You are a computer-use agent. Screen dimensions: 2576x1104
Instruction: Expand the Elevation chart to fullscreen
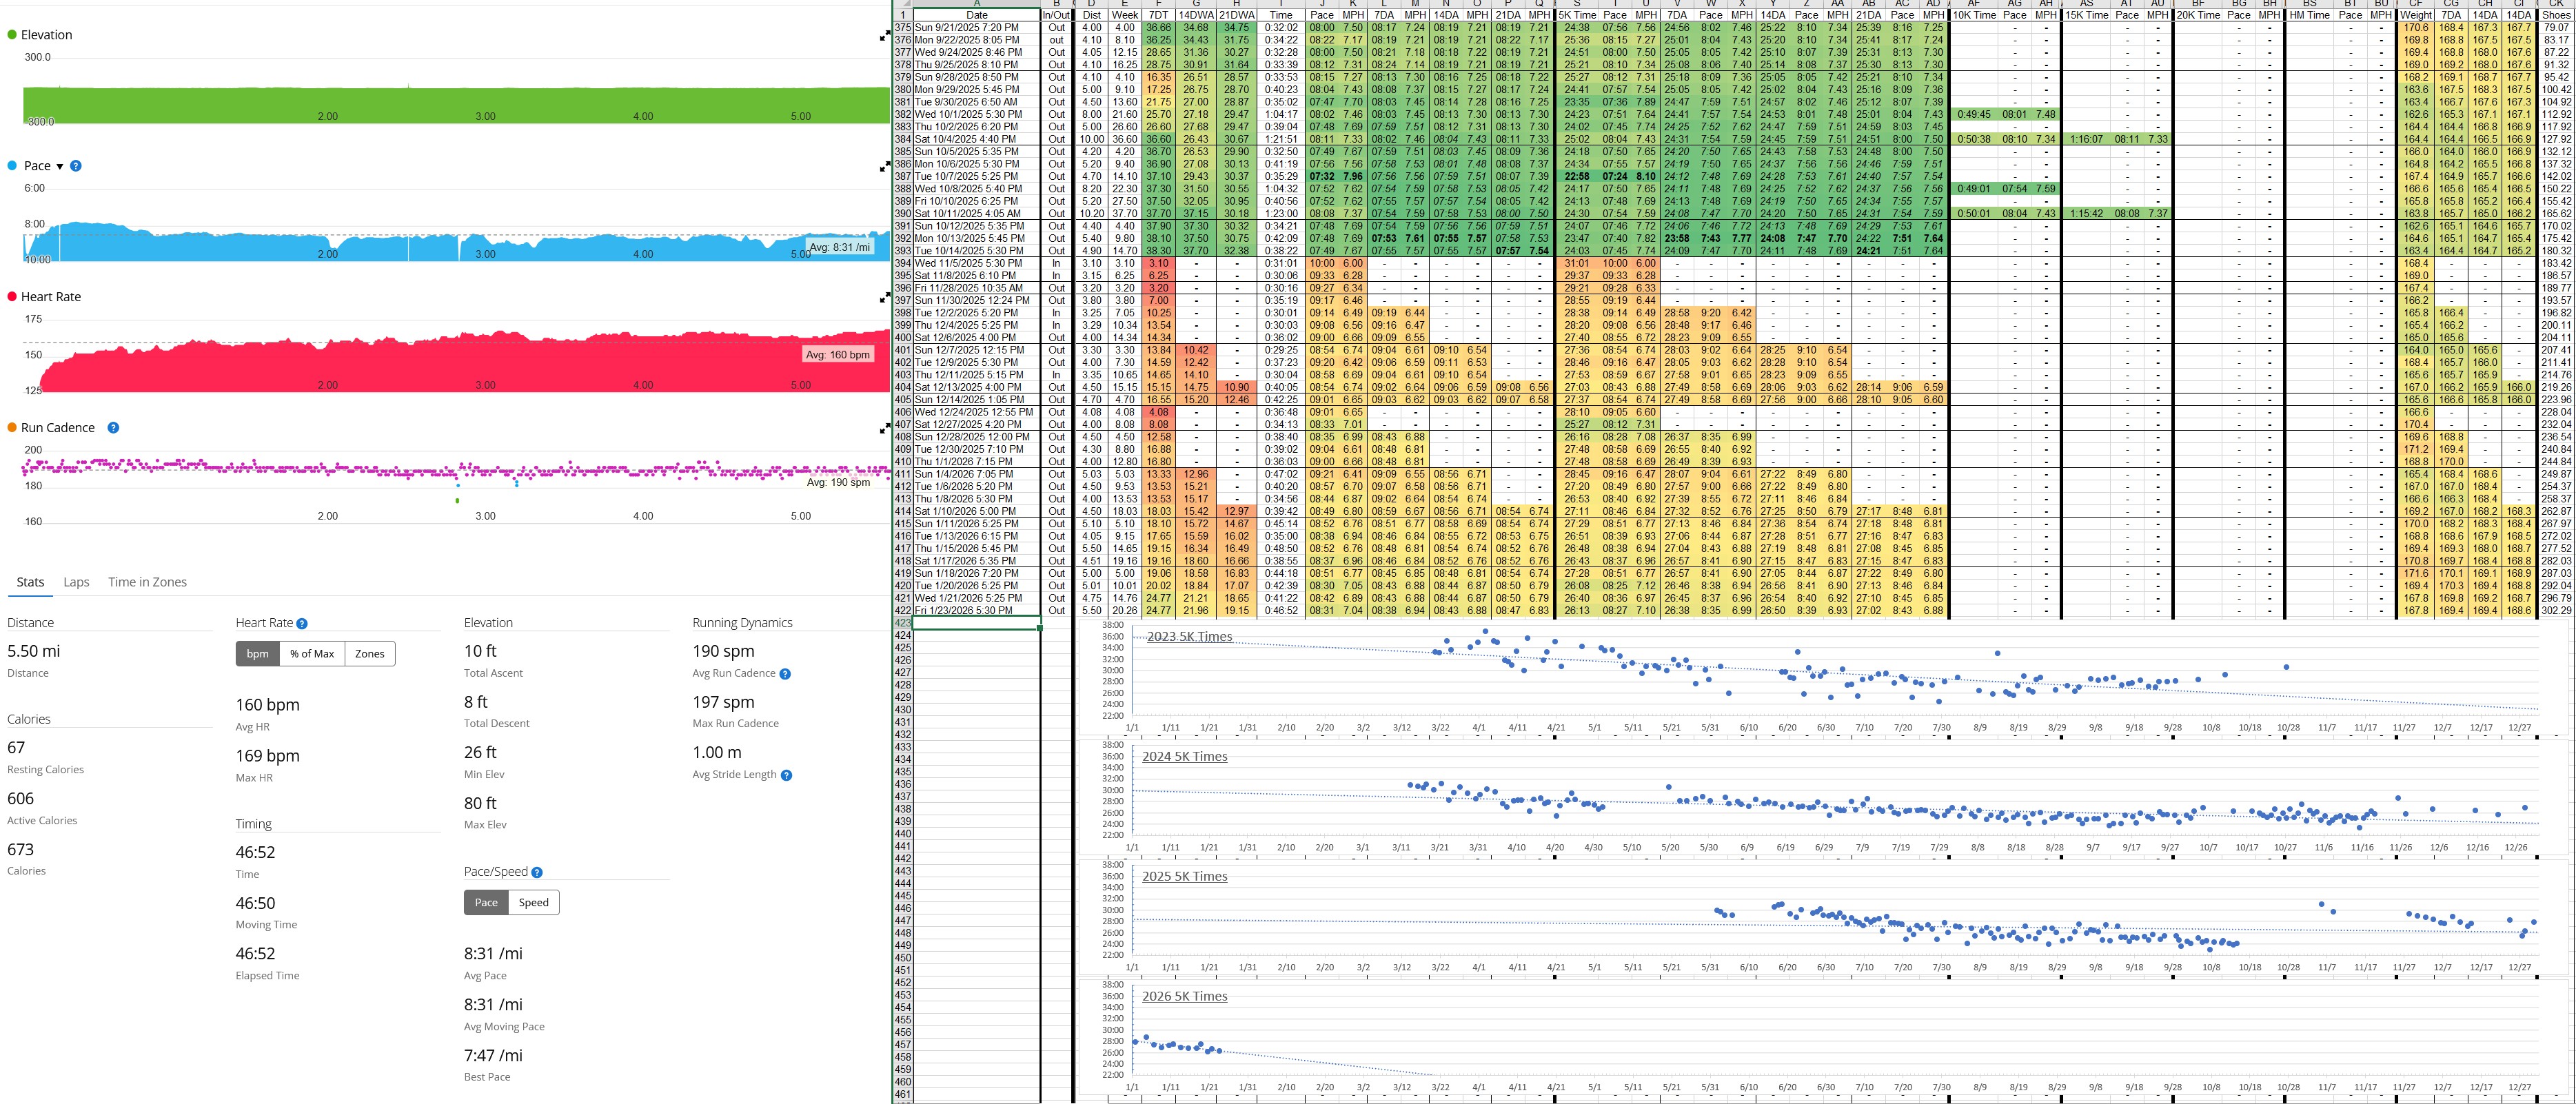click(x=884, y=36)
